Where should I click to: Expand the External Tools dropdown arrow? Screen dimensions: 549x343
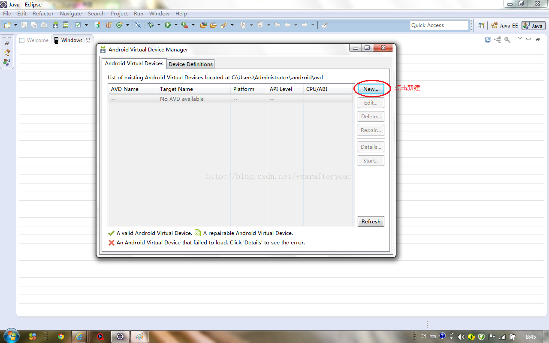pos(193,25)
